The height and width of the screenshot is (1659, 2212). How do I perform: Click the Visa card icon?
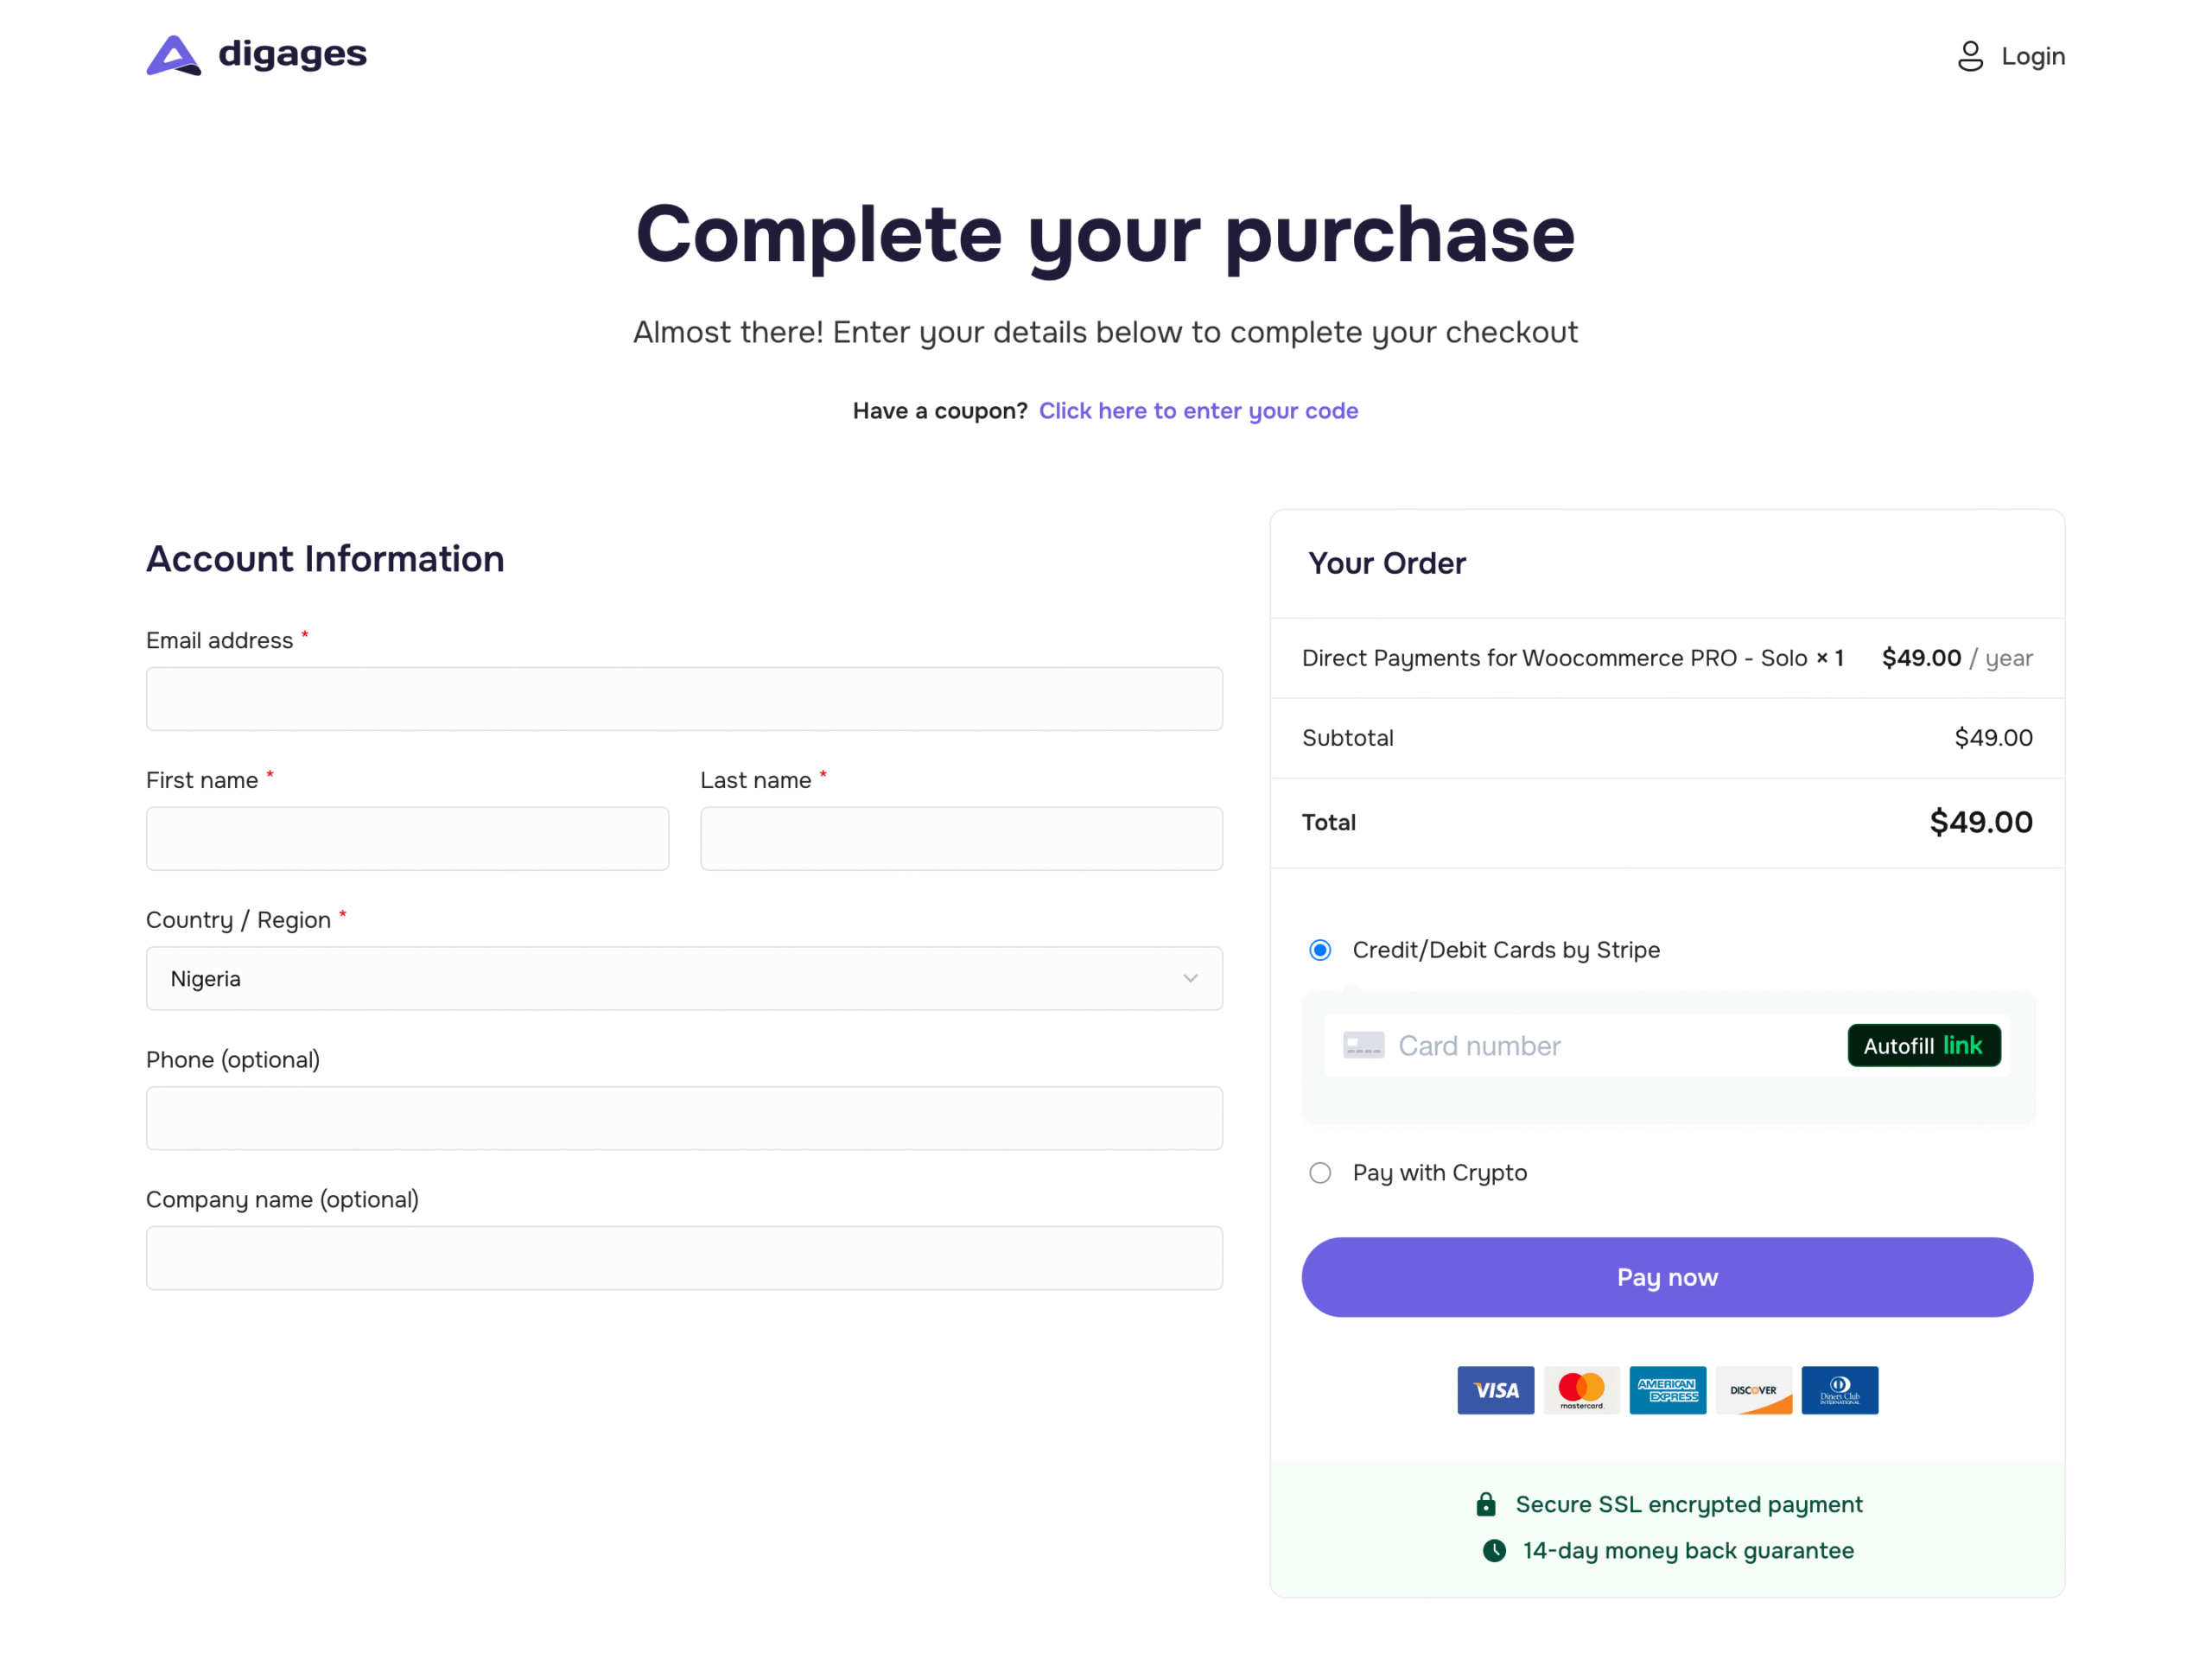(1495, 1389)
